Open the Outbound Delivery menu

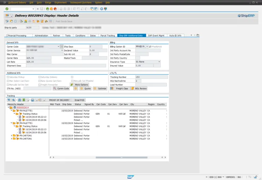pos(17,2)
